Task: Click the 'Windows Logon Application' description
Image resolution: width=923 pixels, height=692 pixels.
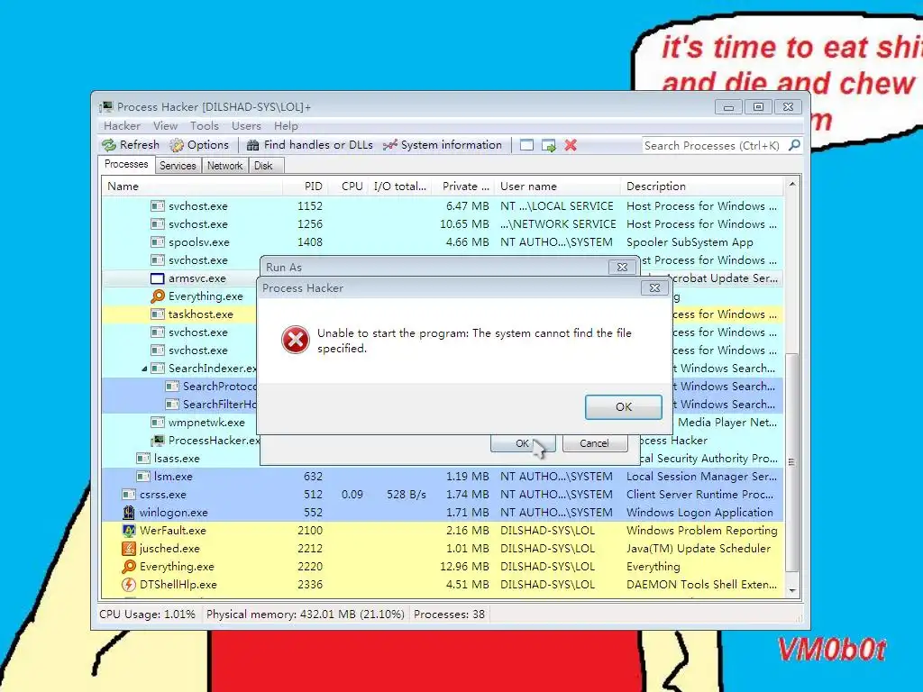Action: (x=699, y=513)
